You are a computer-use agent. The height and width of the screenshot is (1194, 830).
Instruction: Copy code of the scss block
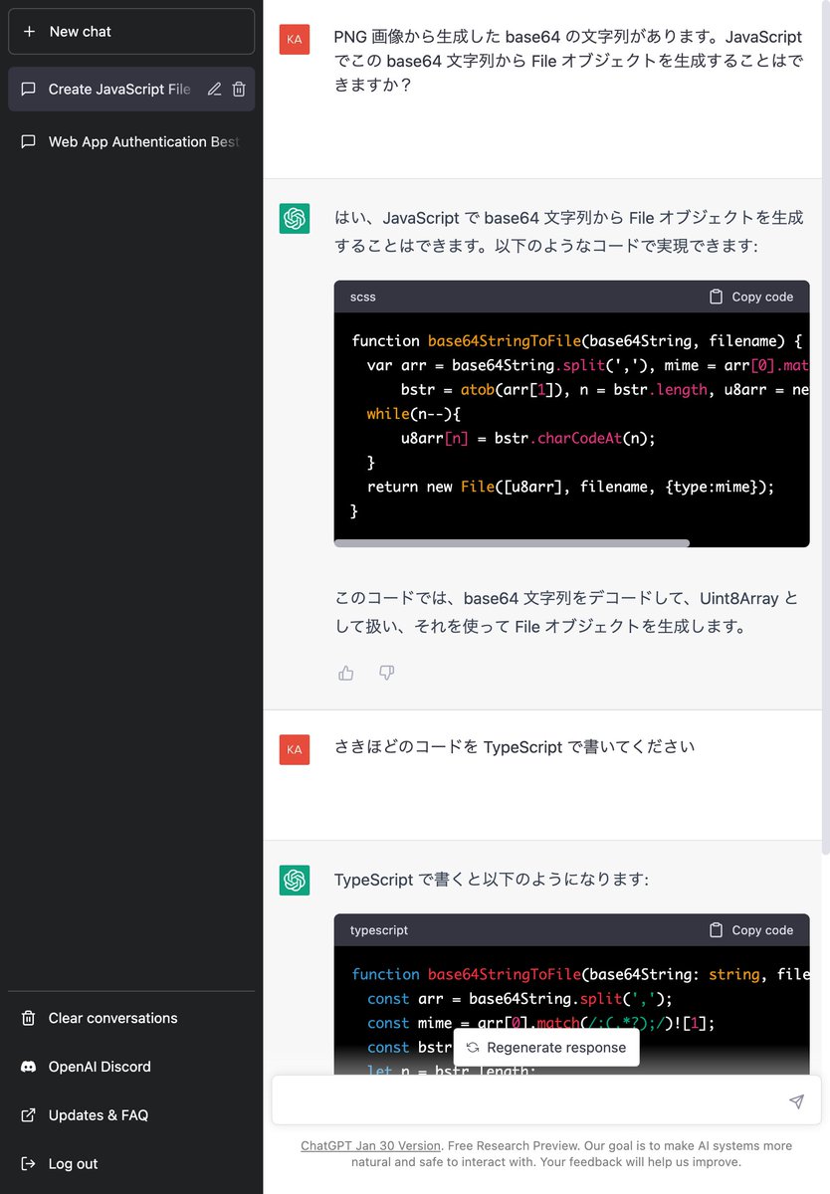(x=751, y=297)
